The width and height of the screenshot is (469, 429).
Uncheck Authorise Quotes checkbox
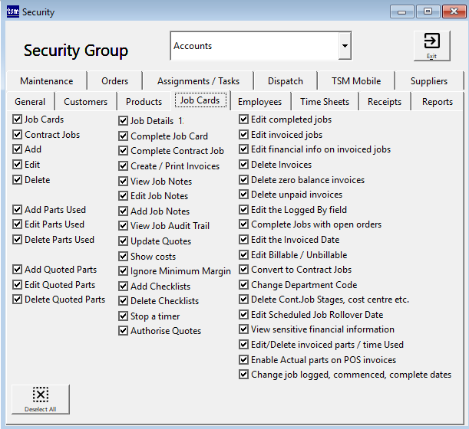pos(124,331)
